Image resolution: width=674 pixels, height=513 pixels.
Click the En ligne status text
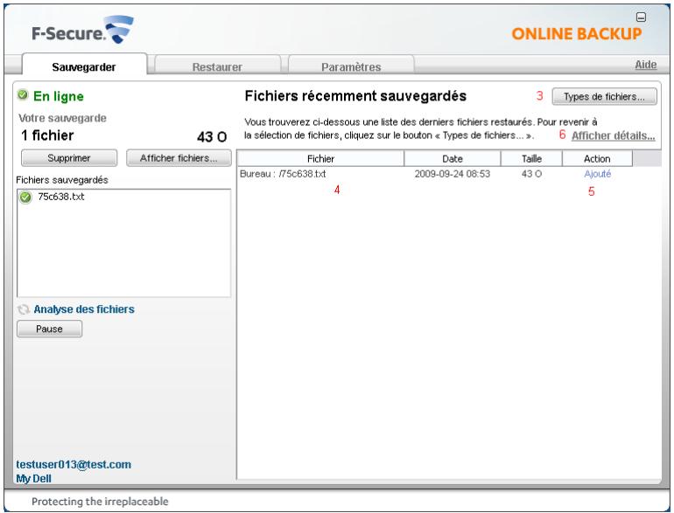point(59,96)
